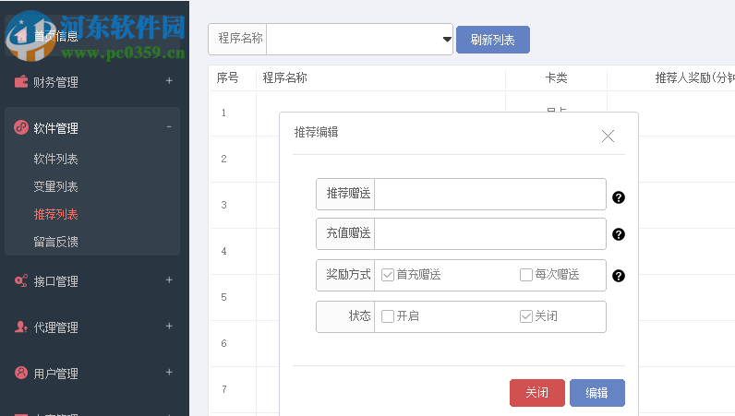Click the 软件管理 red circle icon
Image resolution: width=735 pixels, height=416 pixels.
click(x=21, y=127)
